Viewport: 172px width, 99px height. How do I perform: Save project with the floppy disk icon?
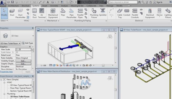12,2
